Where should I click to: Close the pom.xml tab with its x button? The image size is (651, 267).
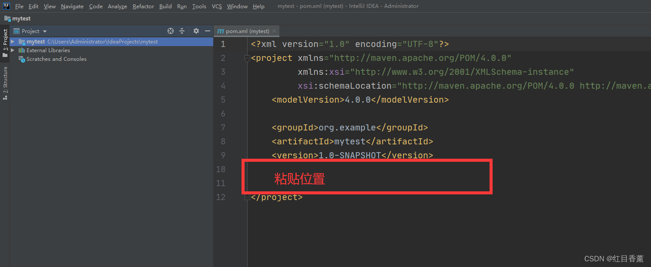coord(274,31)
